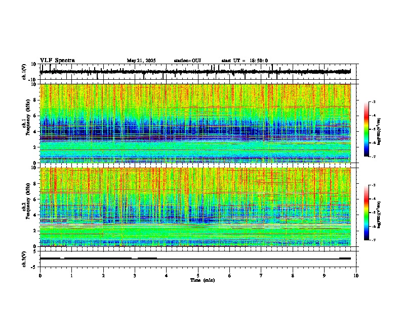Click the time axis tick label 8
The image size is (401, 309).
tap(293, 276)
